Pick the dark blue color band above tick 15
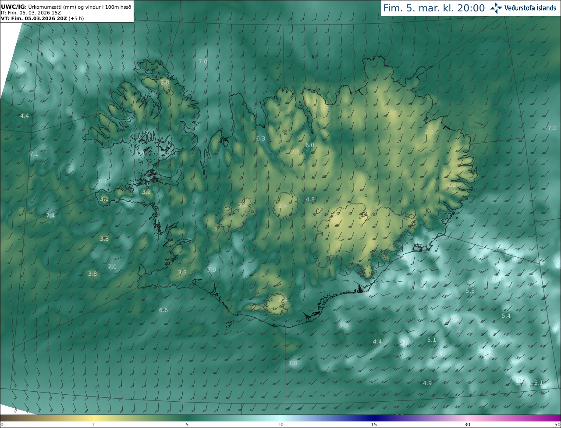 click(x=374, y=418)
